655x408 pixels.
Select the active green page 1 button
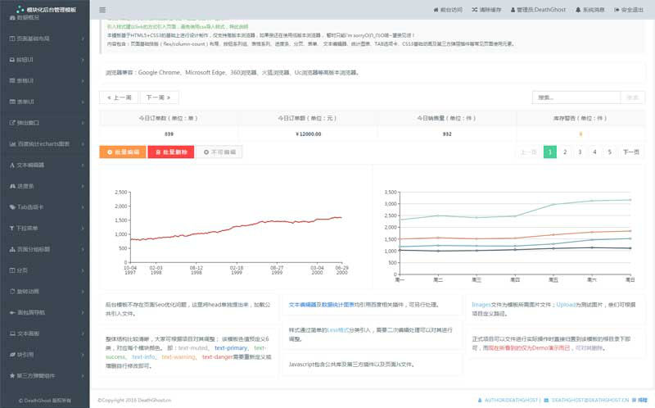coord(549,152)
